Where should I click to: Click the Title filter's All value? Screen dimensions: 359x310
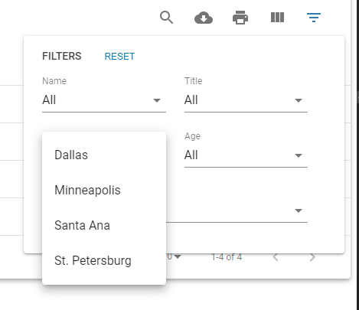(191, 100)
